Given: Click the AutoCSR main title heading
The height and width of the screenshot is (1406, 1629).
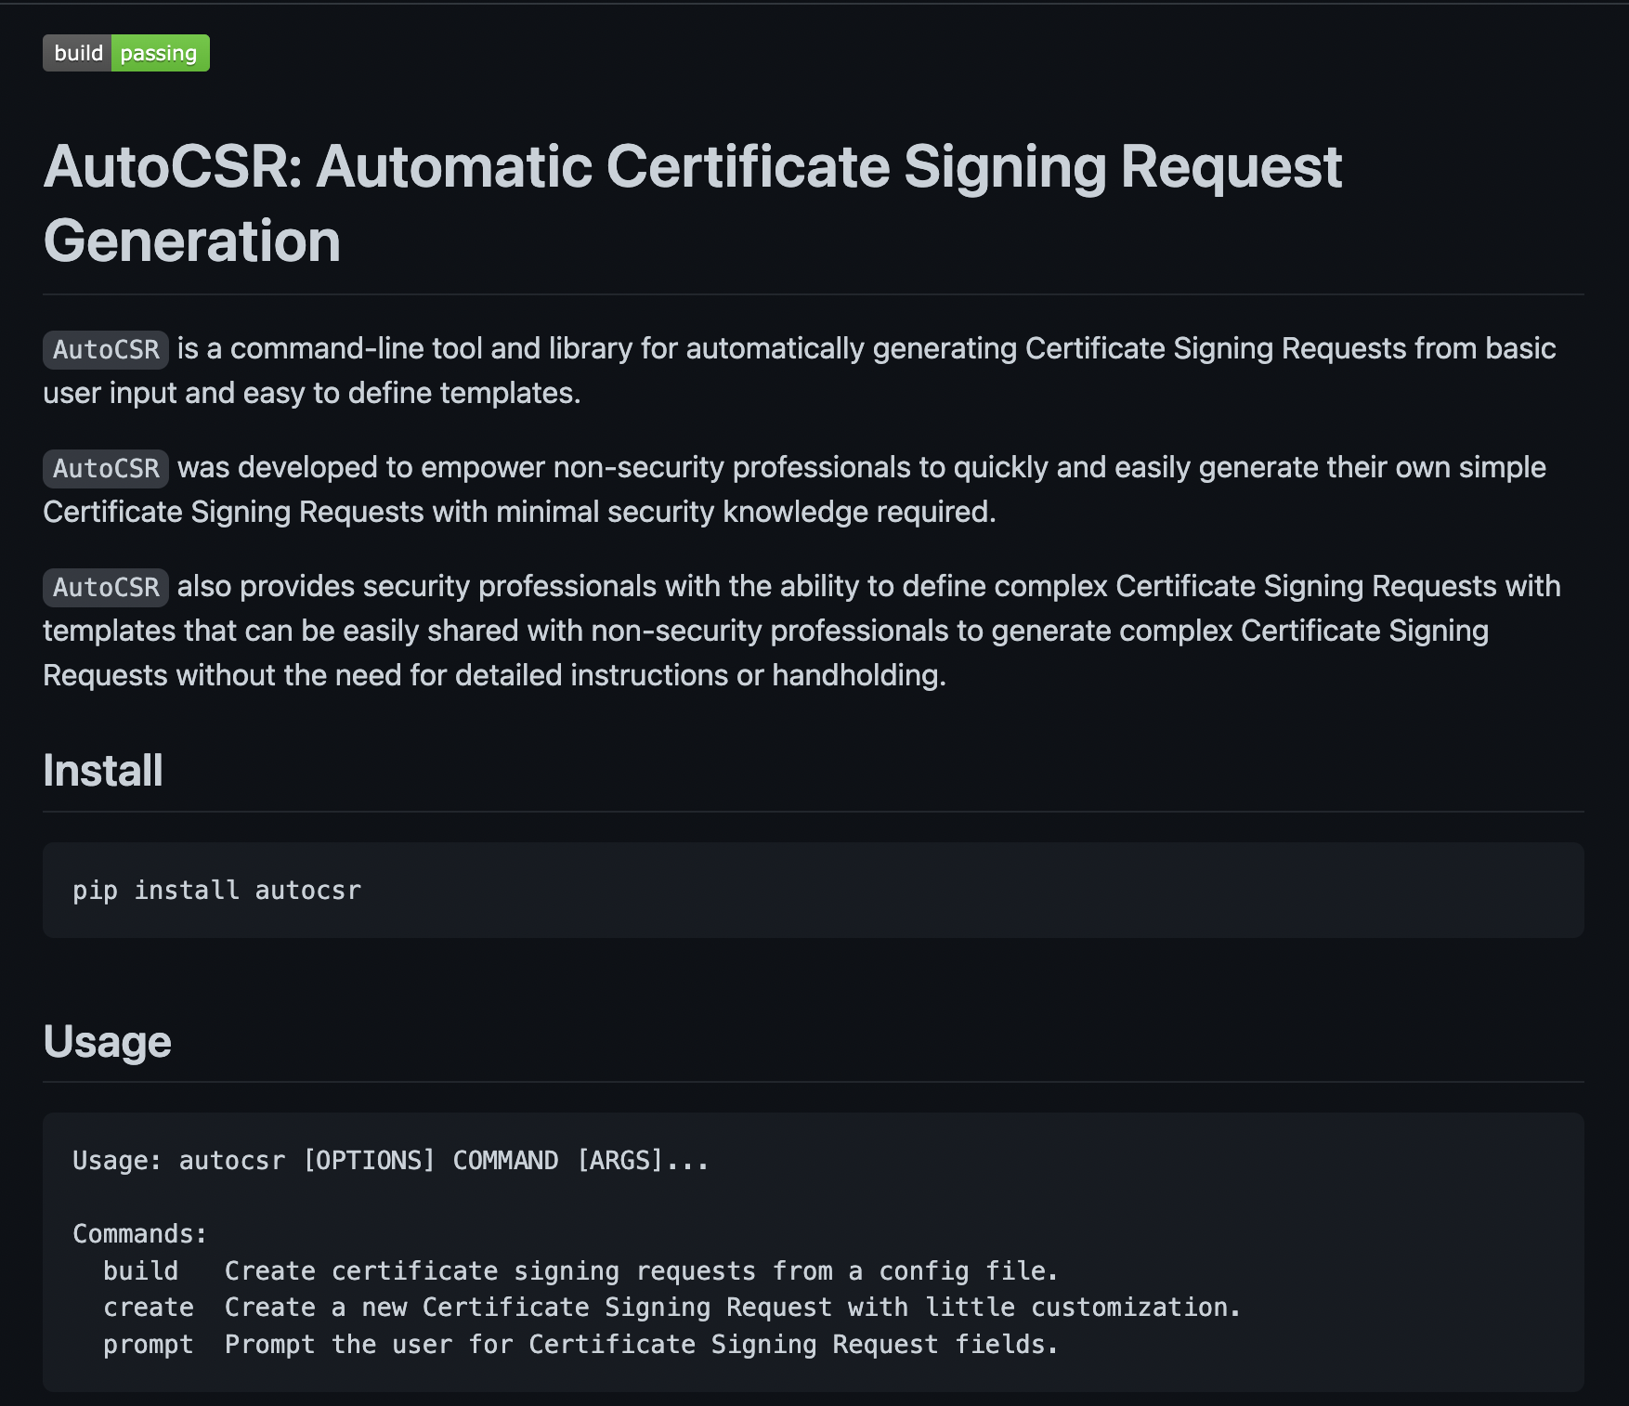Looking at the screenshot, I should pyautogui.click(x=693, y=203).
